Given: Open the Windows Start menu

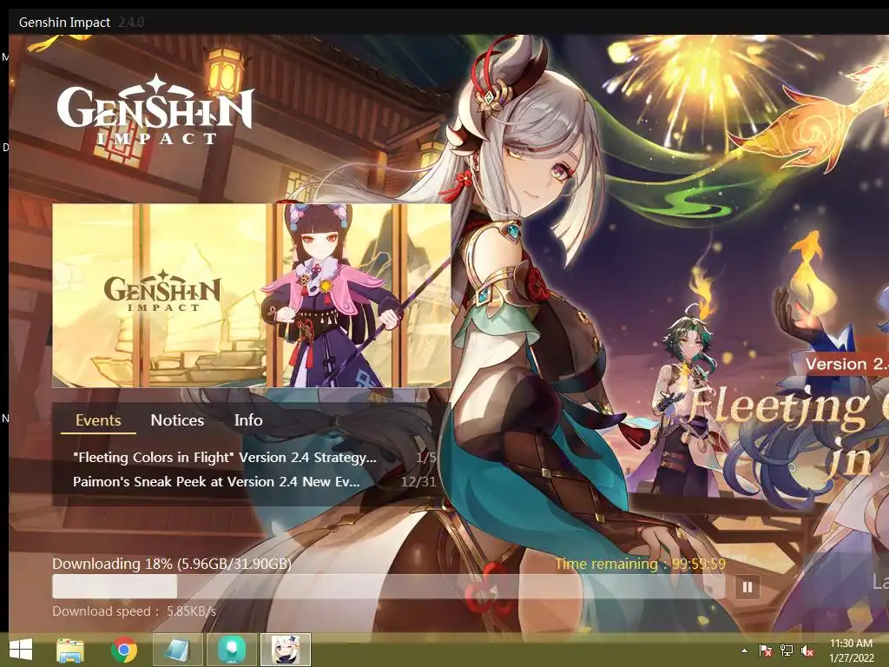Looking at the screenshot, I should click(x=21, y=650).
